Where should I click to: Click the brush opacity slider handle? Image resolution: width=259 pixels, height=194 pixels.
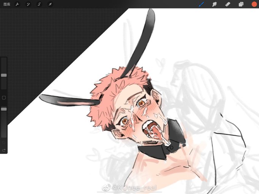(x=4, y=109)
